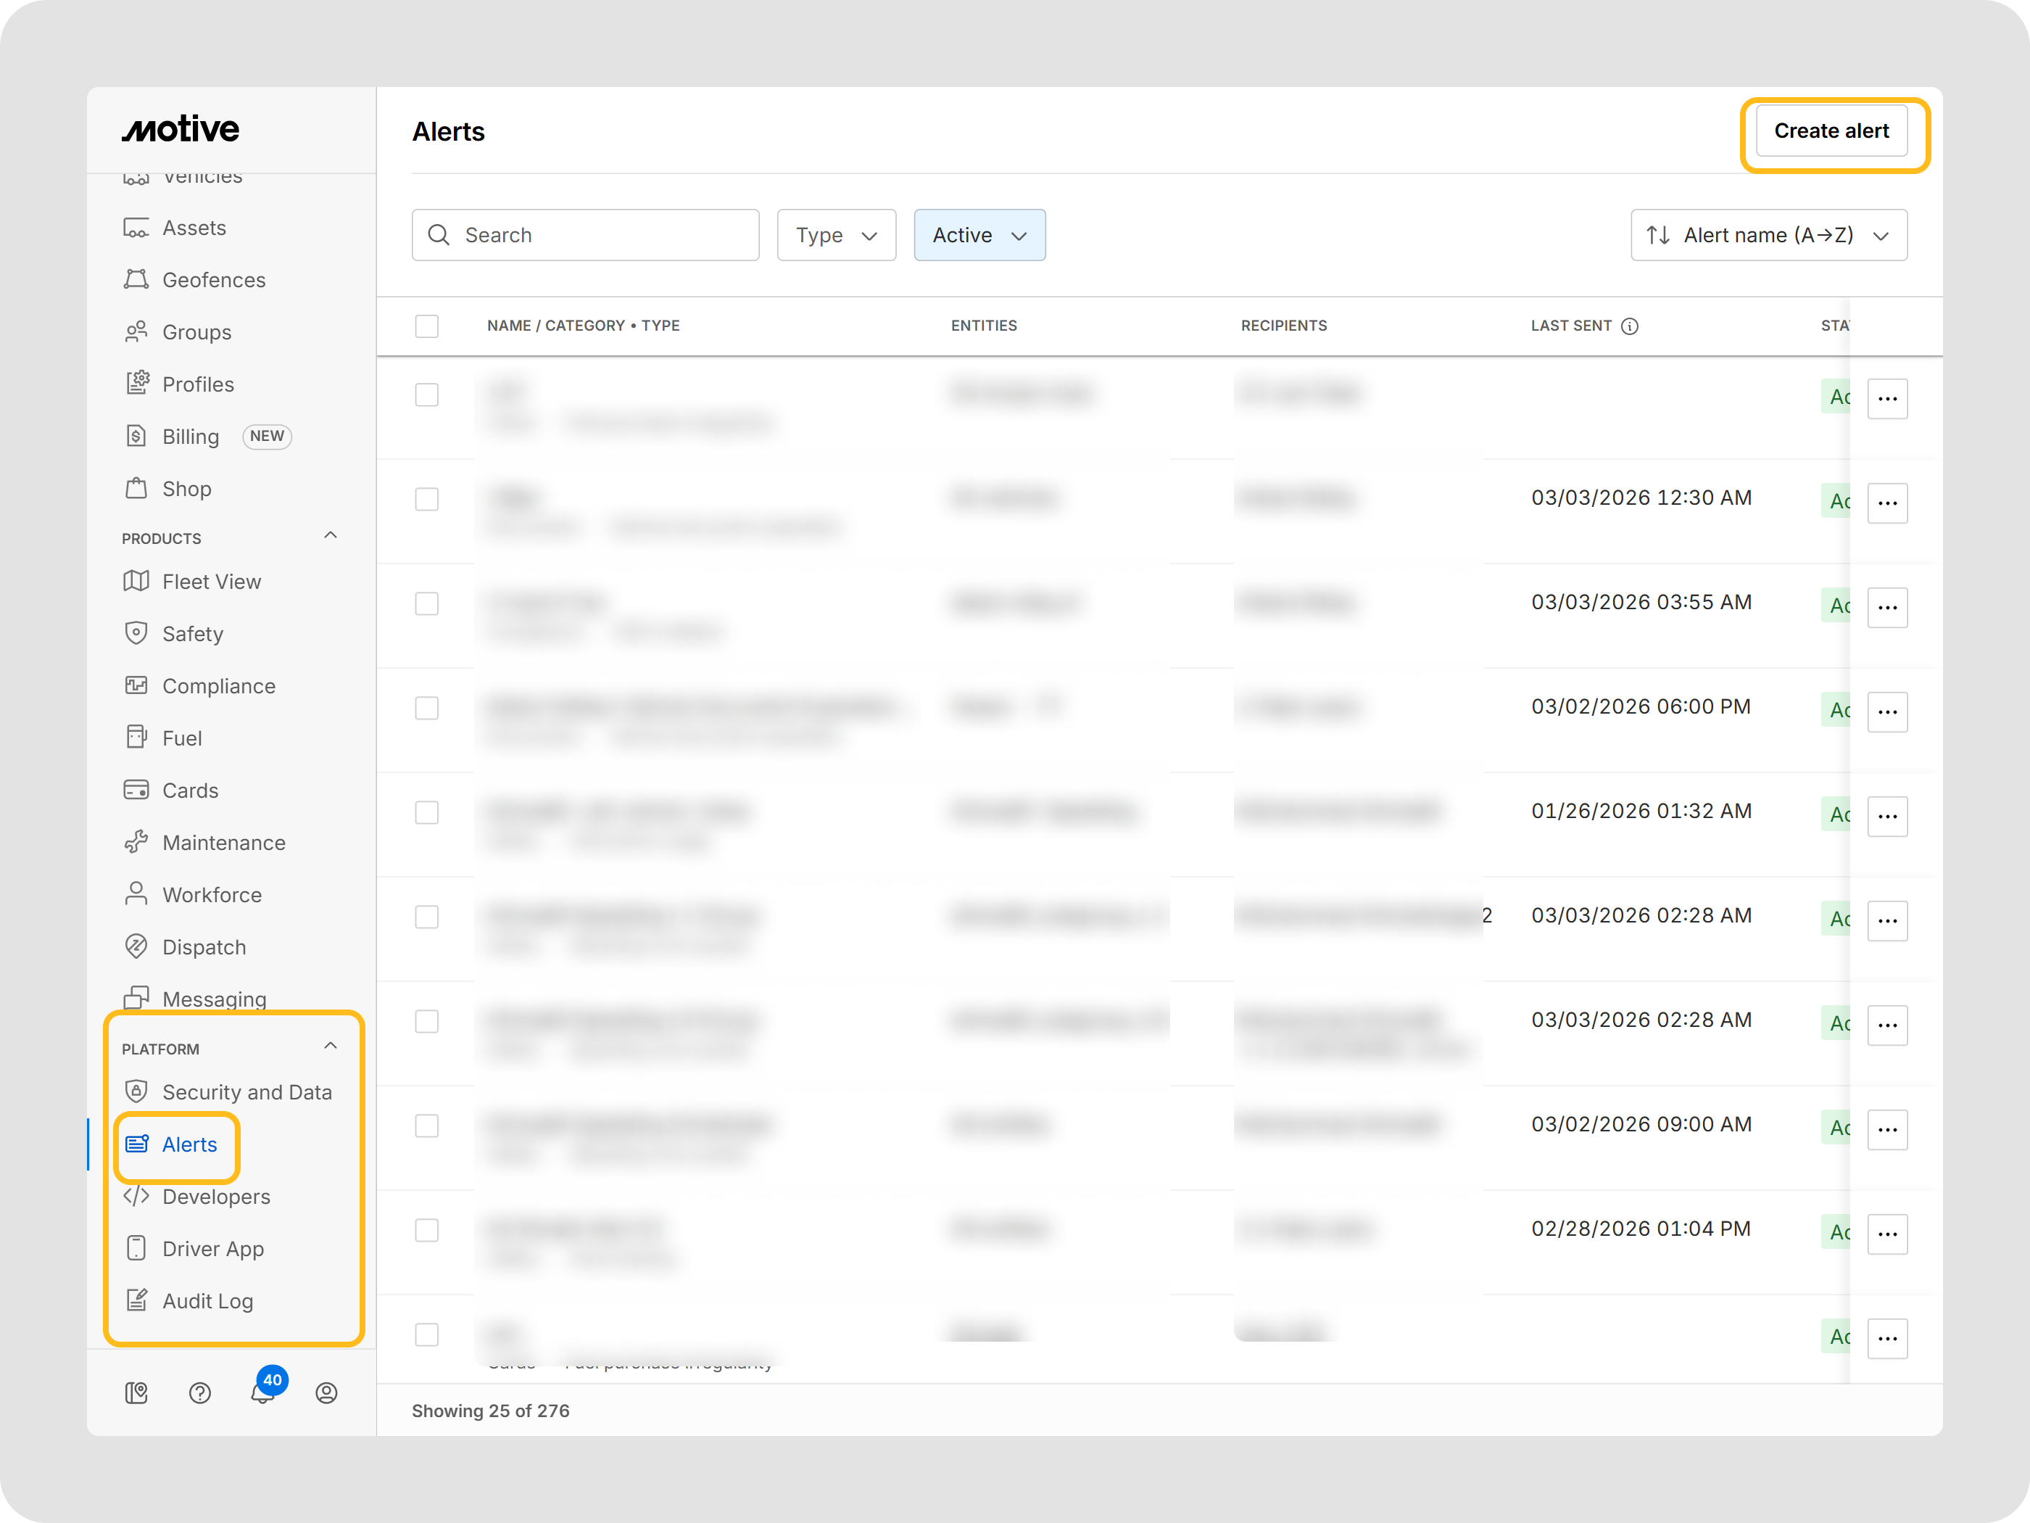Image resolution: width=2030 pixels, height=1523 pixels.
Task: Open the Type filter dropdown
Action: (836, 235)
